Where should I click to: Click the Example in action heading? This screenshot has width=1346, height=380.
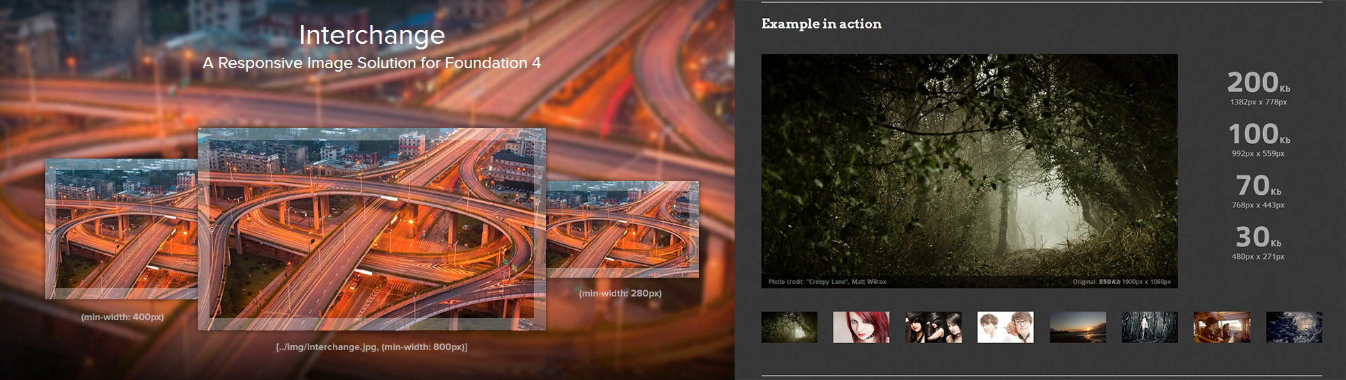coord(822,24)
